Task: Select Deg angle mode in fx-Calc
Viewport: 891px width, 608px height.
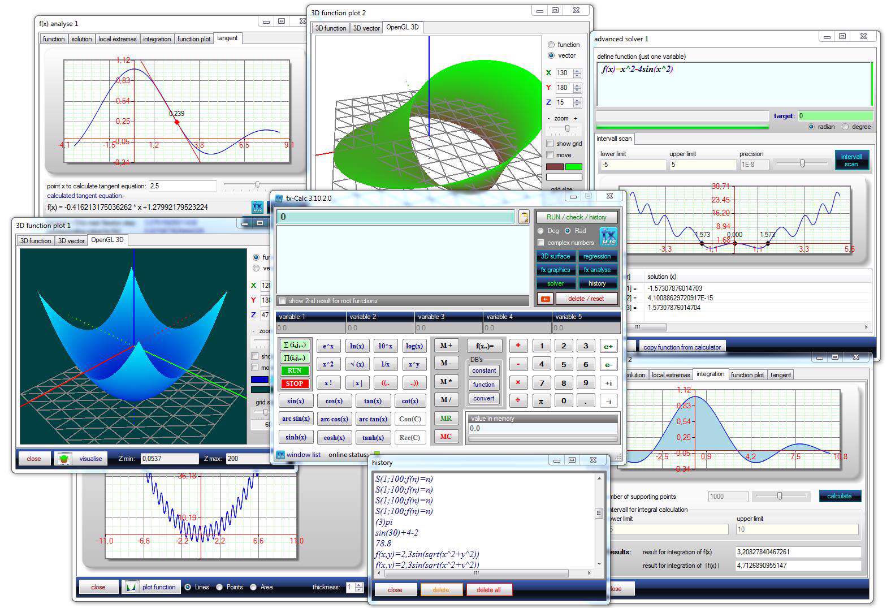Action: [540, 231]
